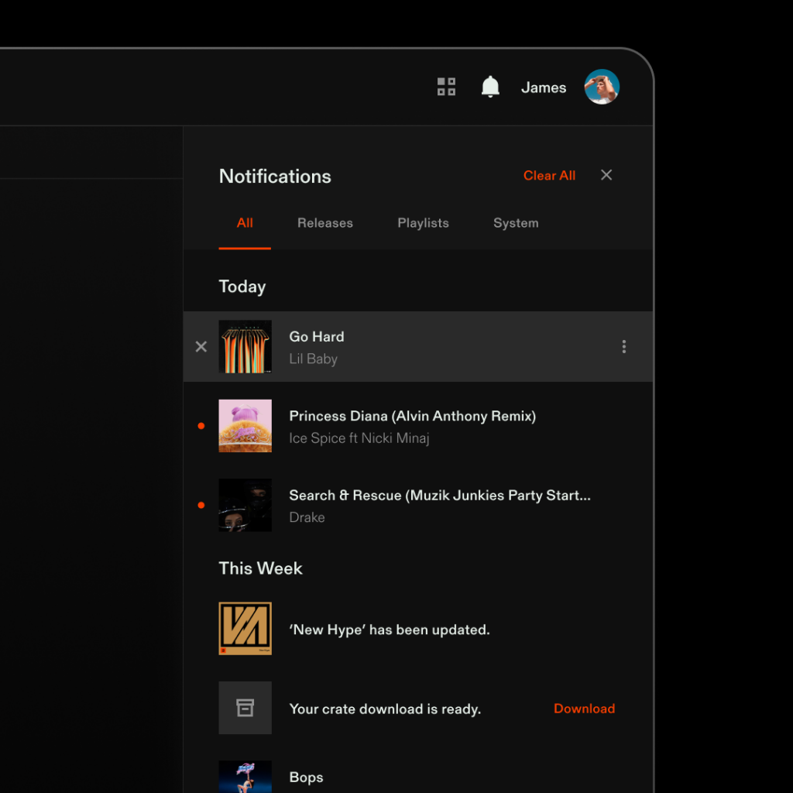Screen dimensions: 793x793
Task: Click the Download link for crate
Action: click(584, 709)
